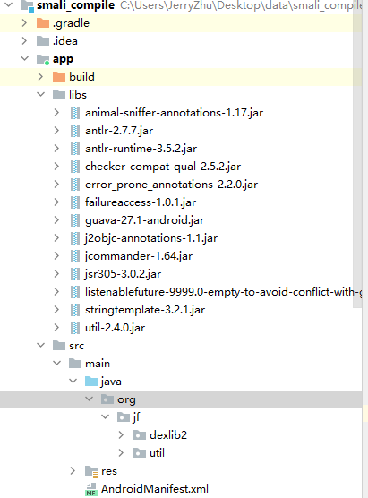Select guava-27.1-android.jar file name
The image size is (368, 498).
click(144, 220)
